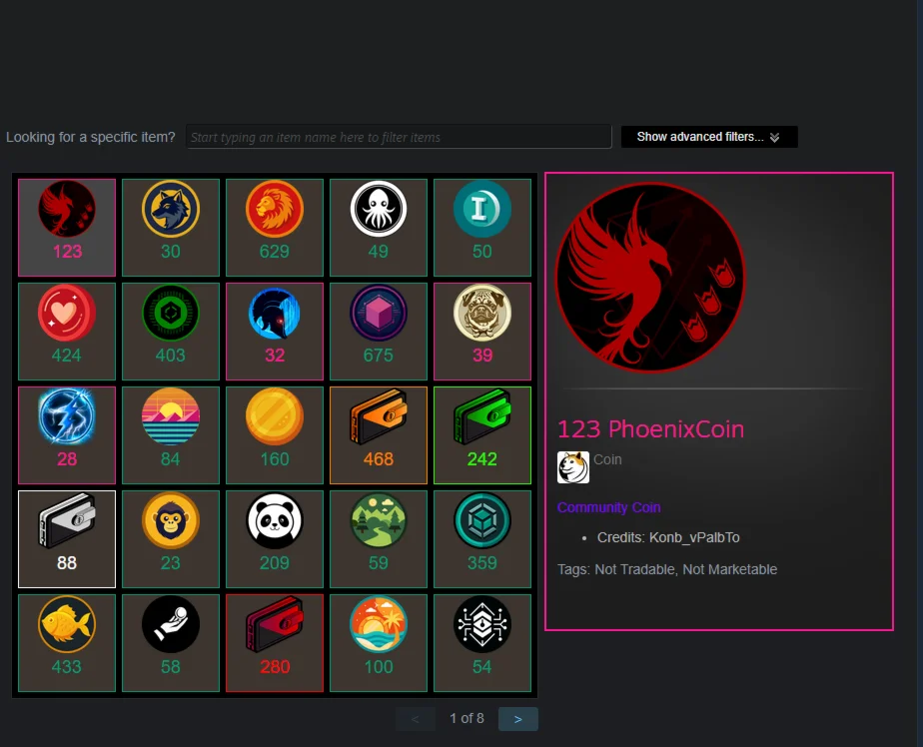Select the retro sunset coin labeled 84

tap(171, 435)
